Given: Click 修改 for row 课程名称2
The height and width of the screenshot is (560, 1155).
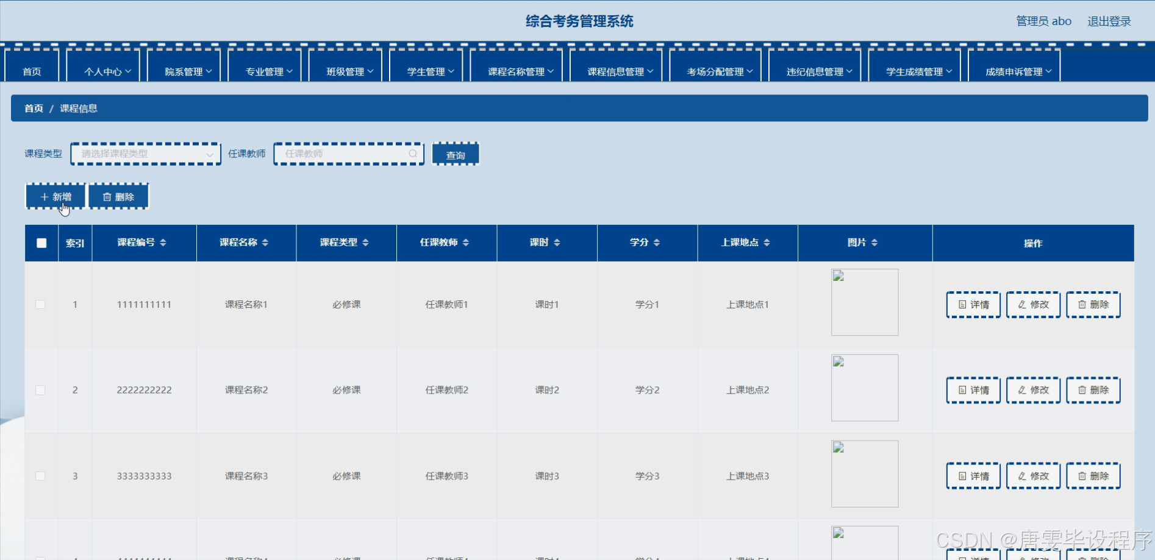Looking at the screenshot, I should point(1033,390).
